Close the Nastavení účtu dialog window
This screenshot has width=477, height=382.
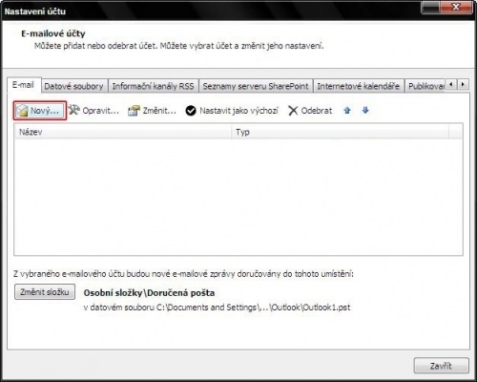pyautogui.click(x=456, y=7)
